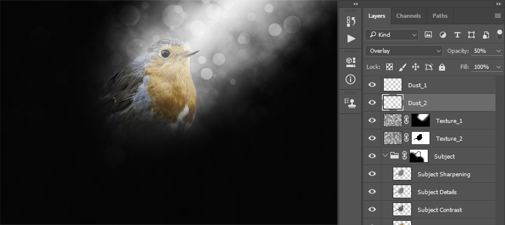Screen dimensions: 505x225
Task: Hide the Dust_1 layer
Action: click(372, 85)
